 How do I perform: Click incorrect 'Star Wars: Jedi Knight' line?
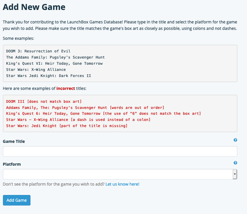[67, 126]
